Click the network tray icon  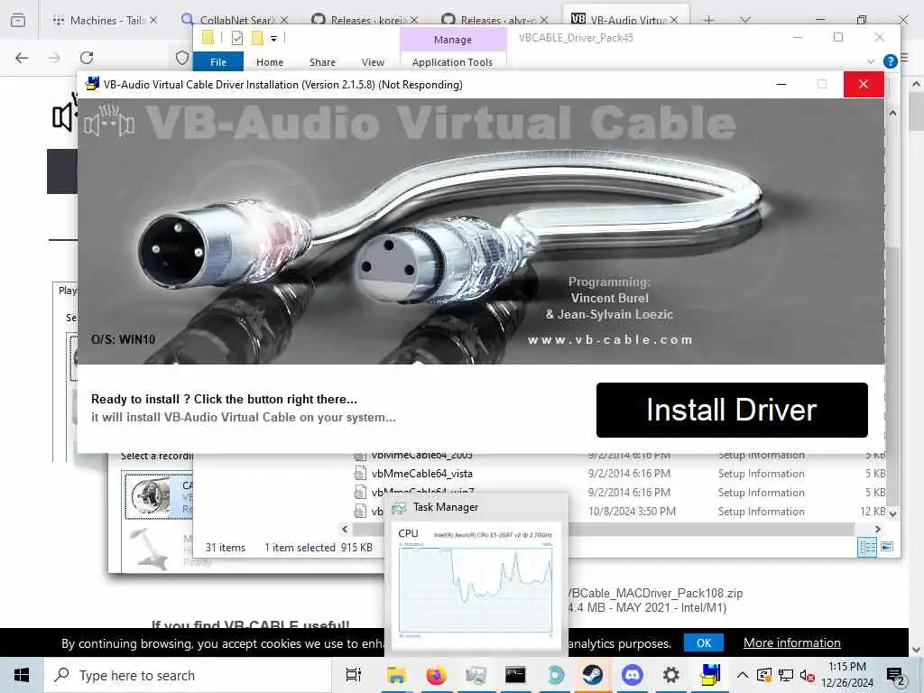tap(786, 675)
